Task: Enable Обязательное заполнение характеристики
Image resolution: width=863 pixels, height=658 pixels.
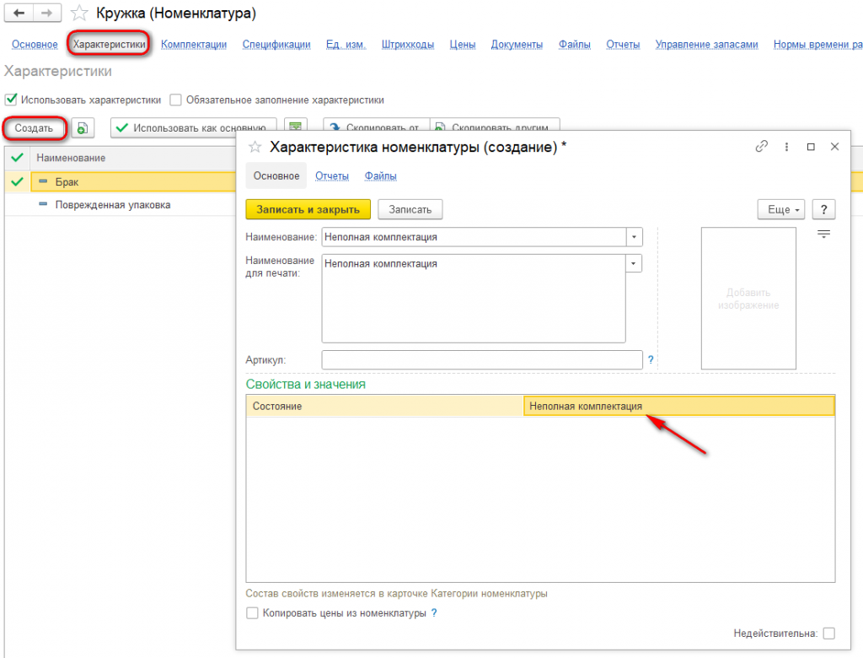Action: [x=175, y=100]
